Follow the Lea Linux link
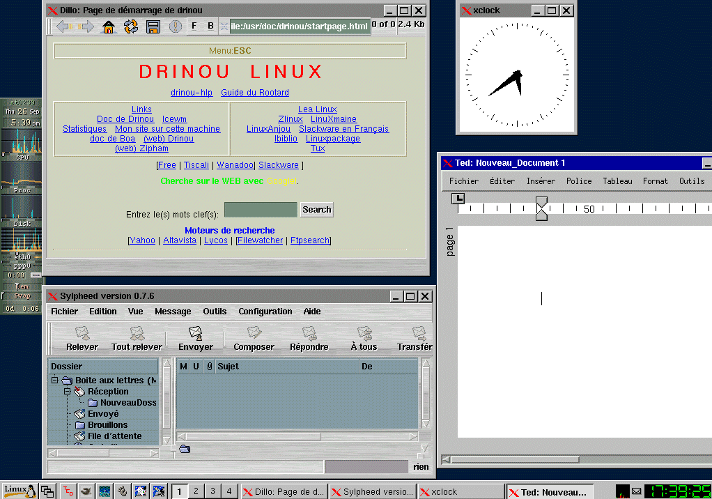 [x=318, y=109]
